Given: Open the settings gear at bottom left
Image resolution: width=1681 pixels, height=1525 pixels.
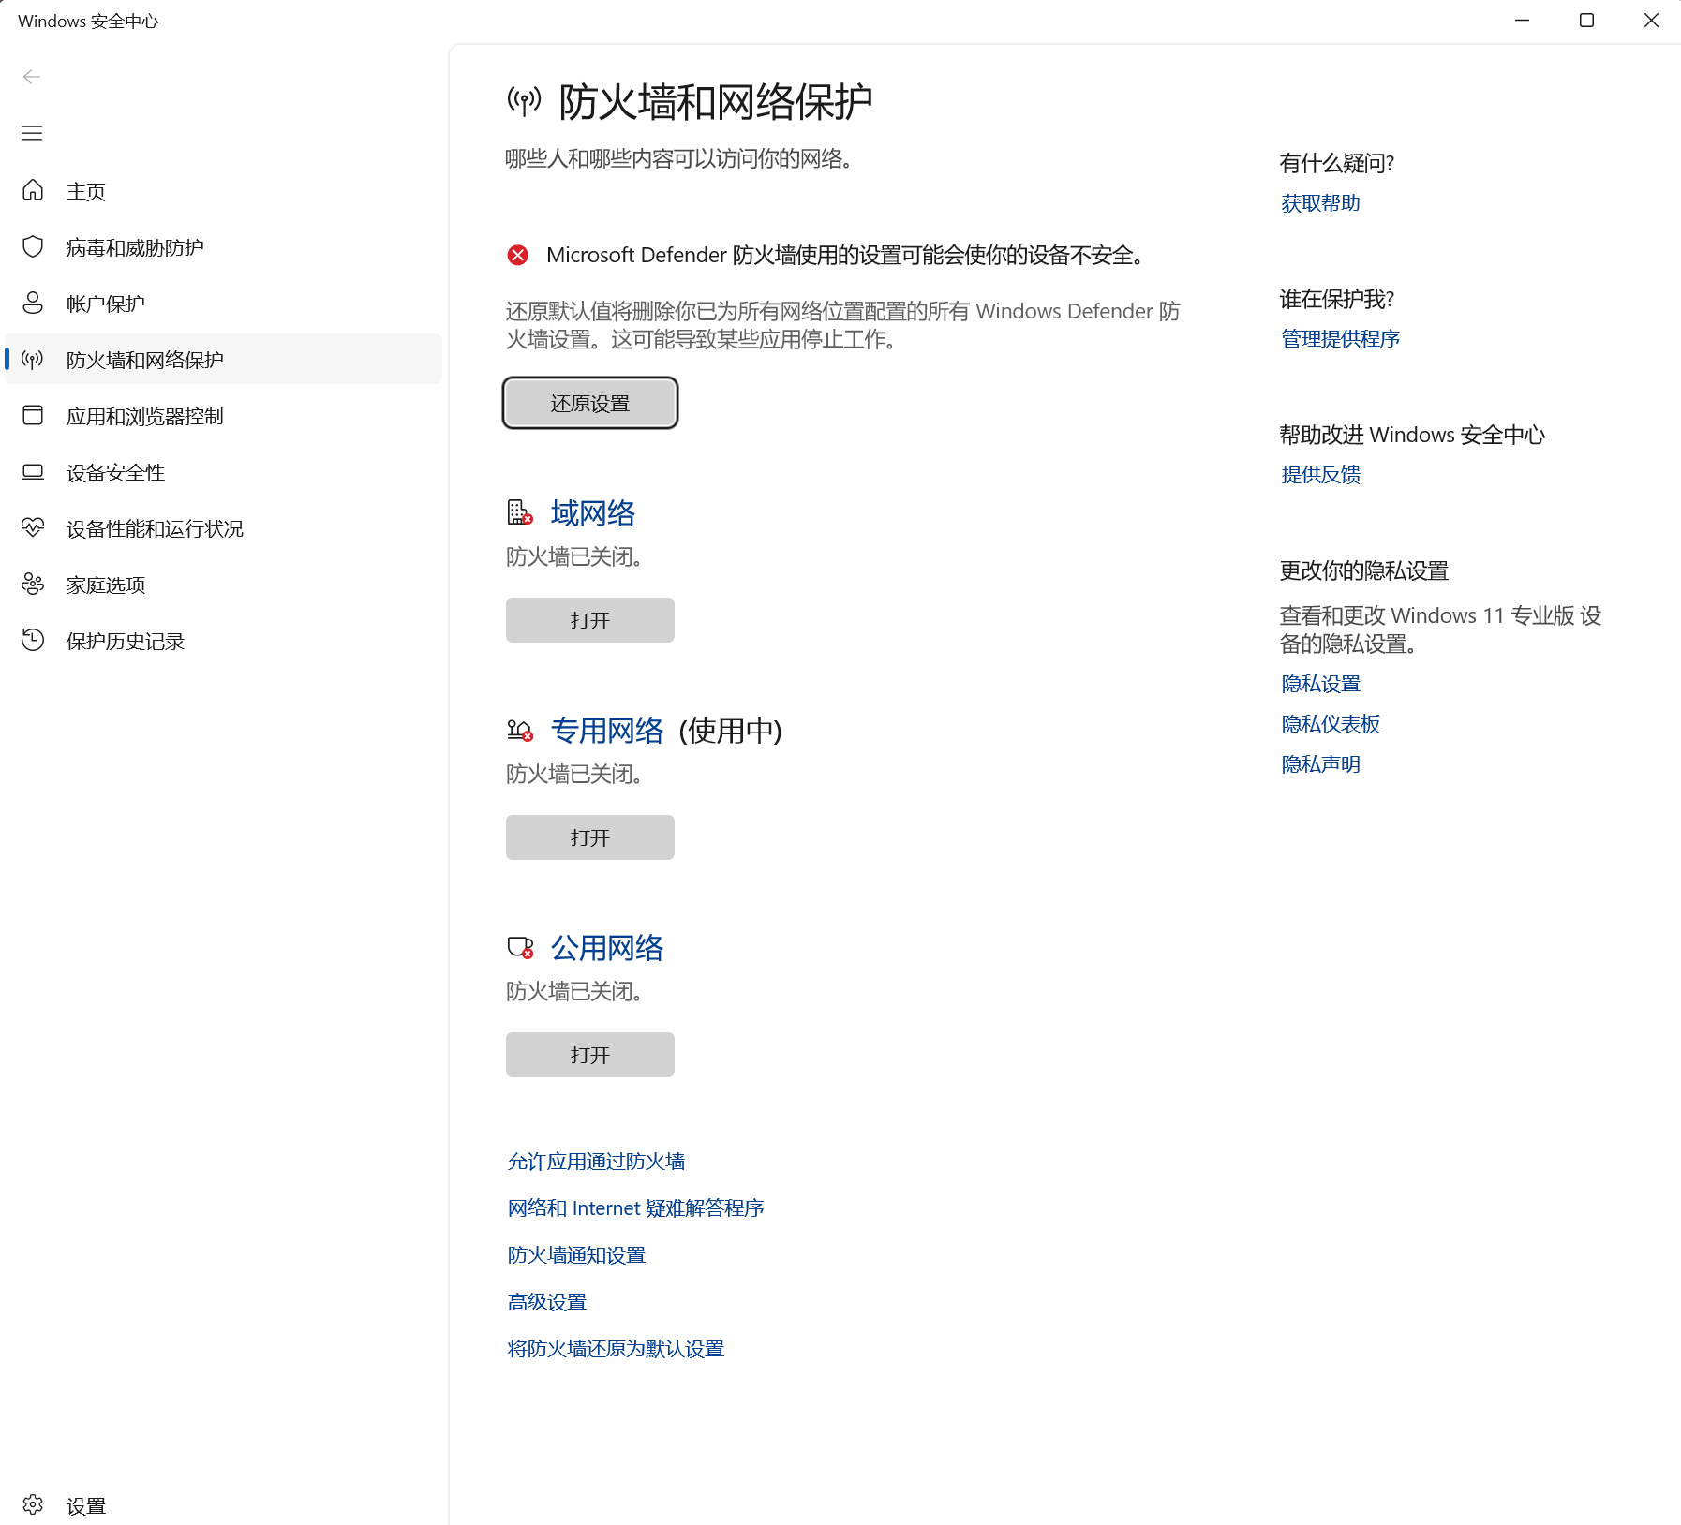Looking at the screenshot, I should coord(33,1505).
